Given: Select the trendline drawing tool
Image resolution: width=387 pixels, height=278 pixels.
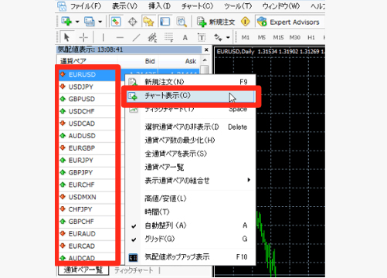Looking at the screenshot, I should 136,38.
